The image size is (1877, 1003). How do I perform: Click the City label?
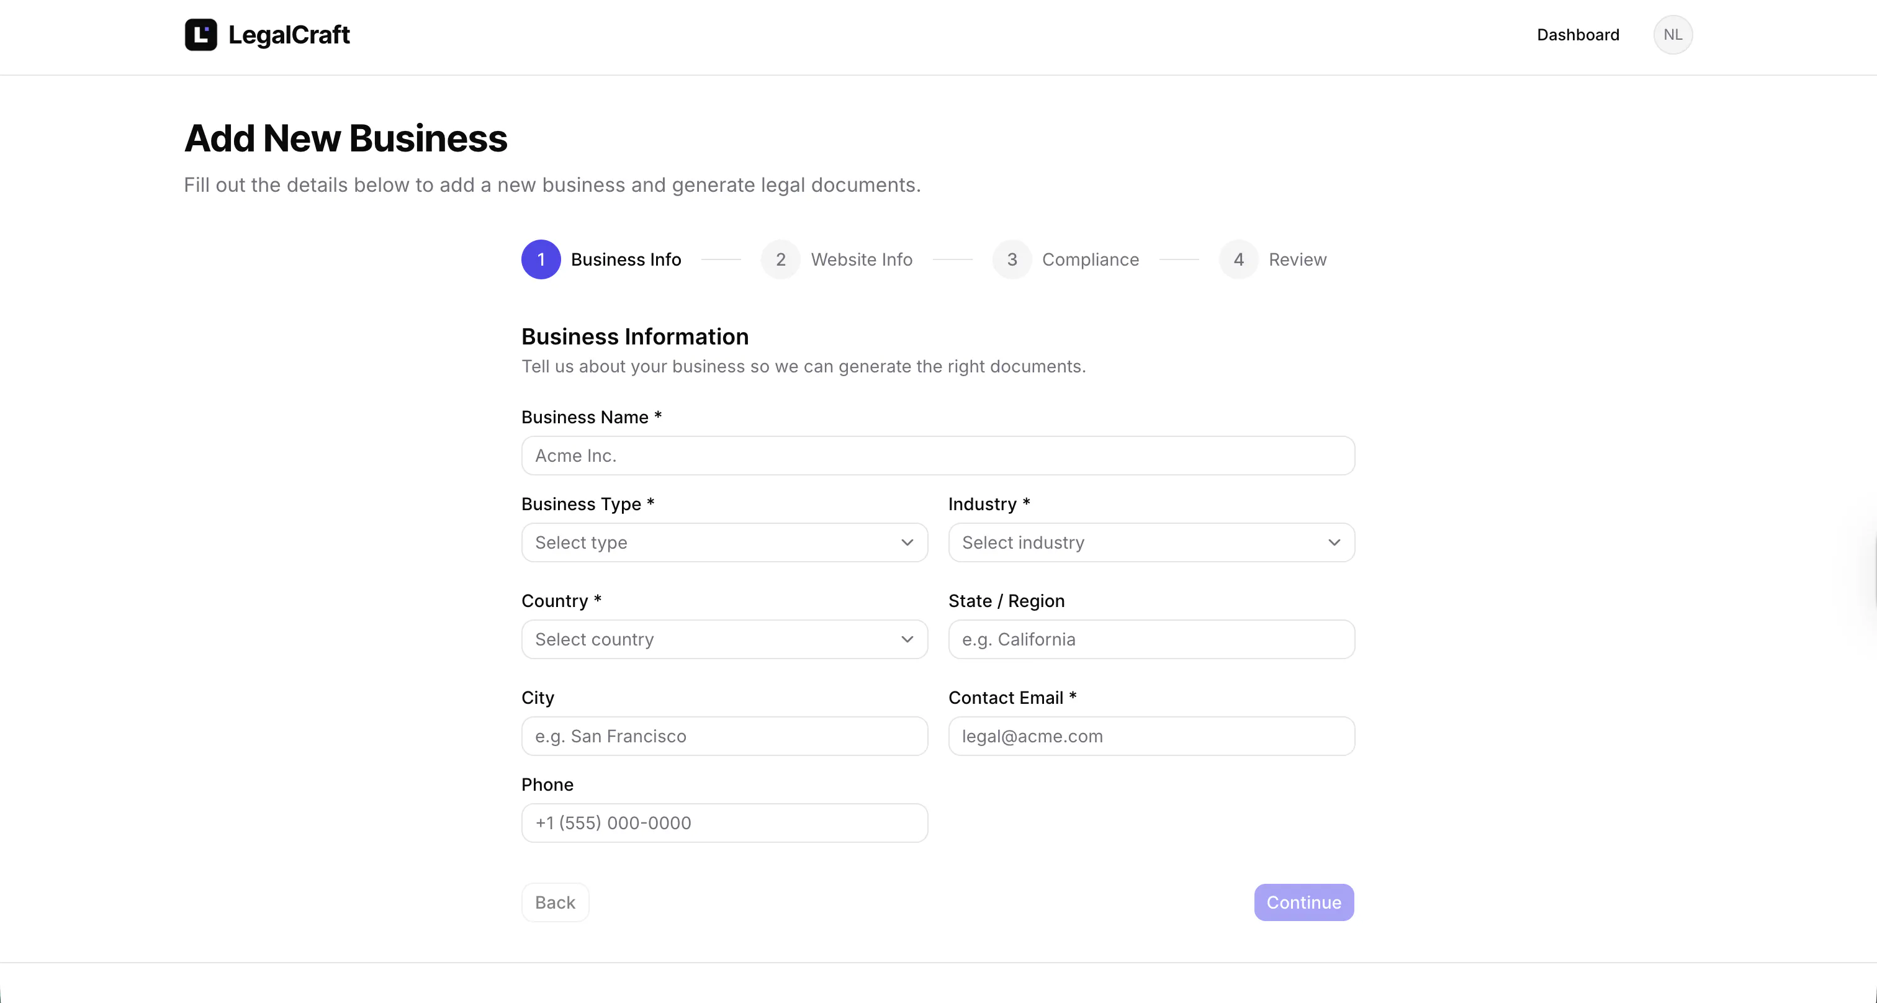click(538, 698)
